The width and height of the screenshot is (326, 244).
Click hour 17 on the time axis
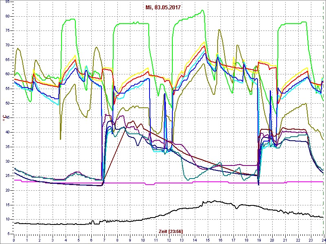tap(233, 240)
